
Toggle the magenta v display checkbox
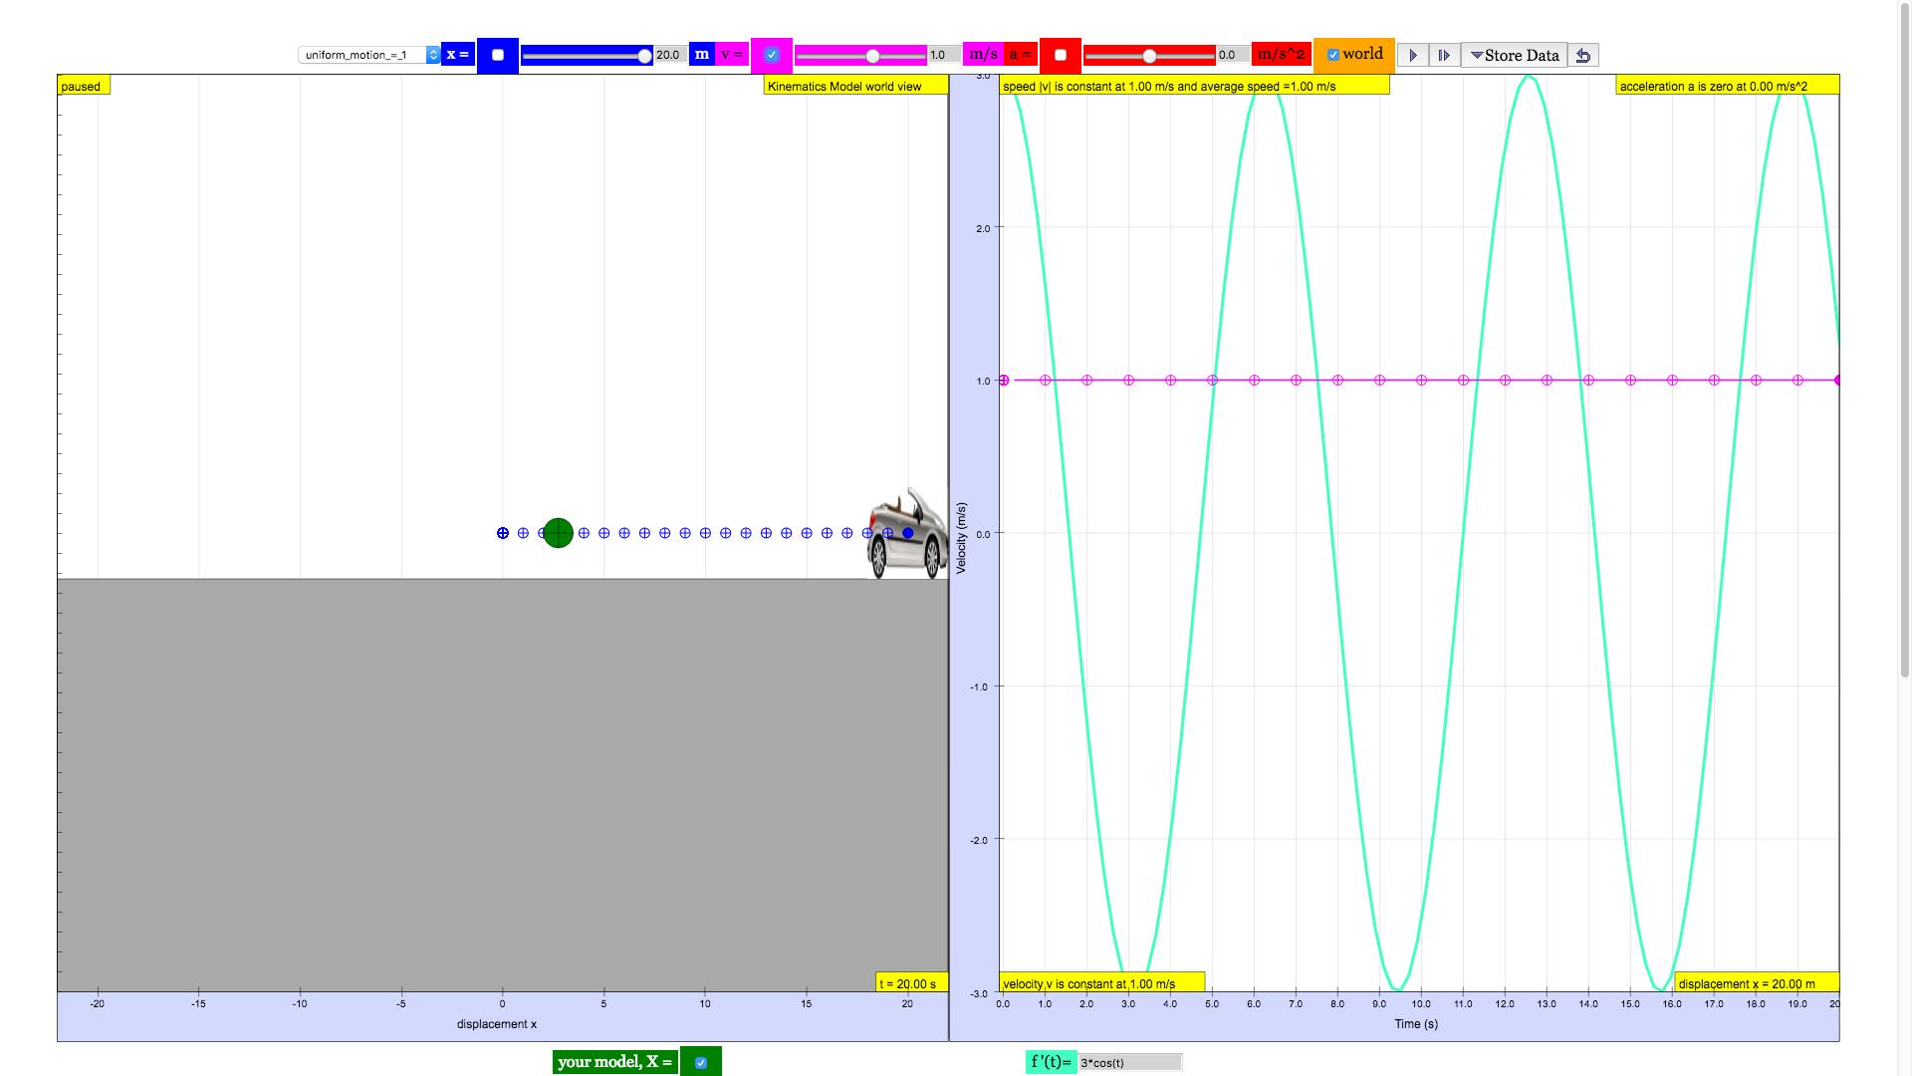coord(772,55)
